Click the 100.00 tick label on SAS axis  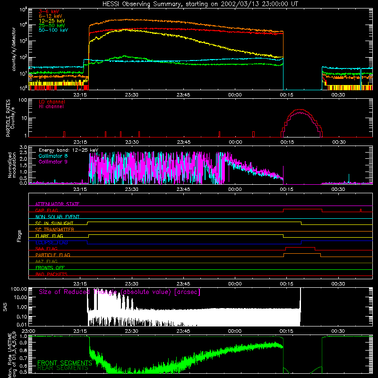coord(19,289)
